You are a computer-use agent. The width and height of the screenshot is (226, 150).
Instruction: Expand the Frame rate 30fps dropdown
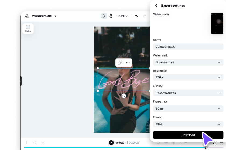pos(188,108)
